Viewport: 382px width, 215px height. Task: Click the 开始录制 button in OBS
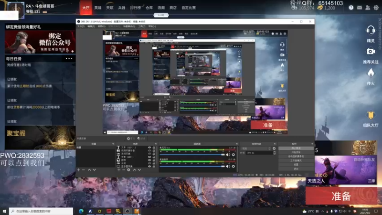(x=296, y=152)
